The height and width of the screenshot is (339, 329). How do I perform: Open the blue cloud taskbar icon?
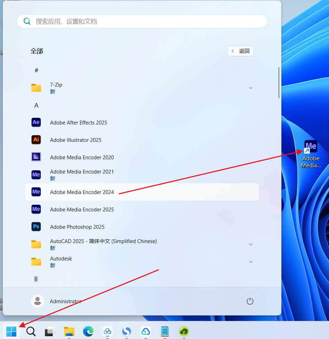146,331
